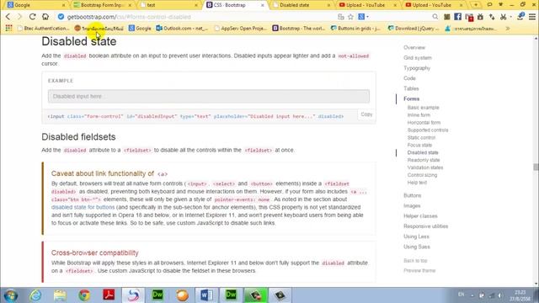Open Adobe Acrobat from the taskbar

coord(109,295)
